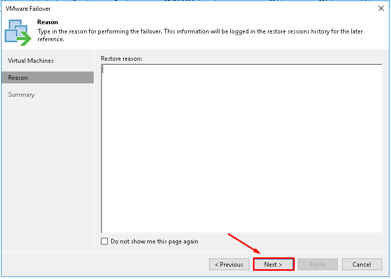Viewport: 391px width, 279px height.
Task: Close the VMware Failover dialog
Action: click(381, 8)
